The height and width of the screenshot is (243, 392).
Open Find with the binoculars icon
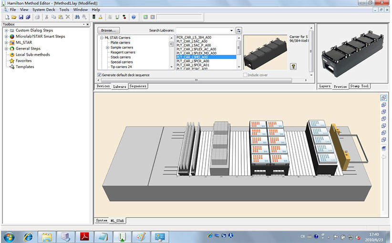(x=77, y=17)
